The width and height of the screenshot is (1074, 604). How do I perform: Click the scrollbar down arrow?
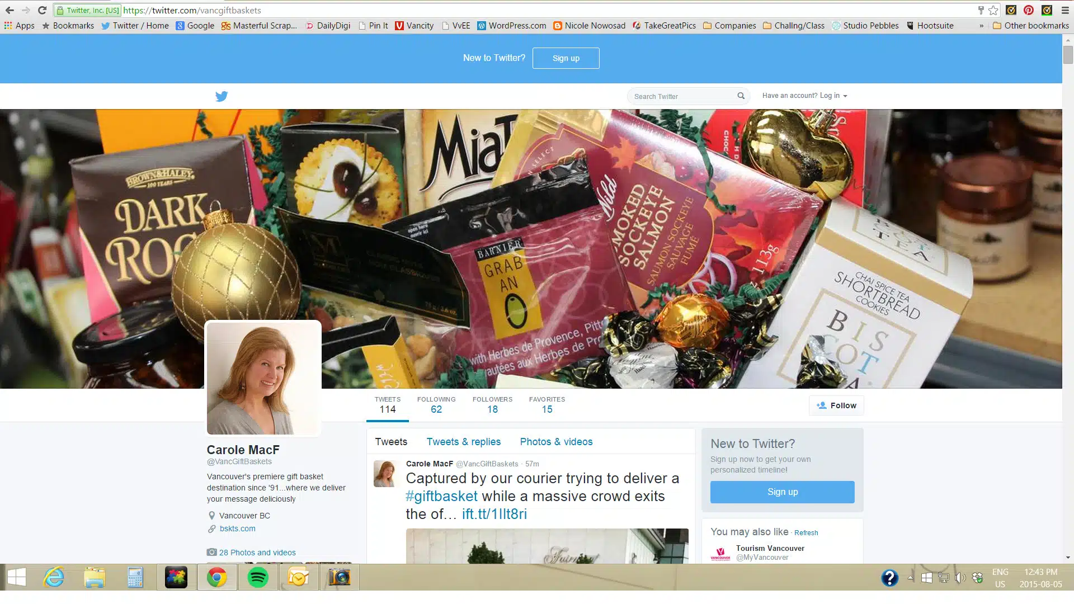(1068, 558)
